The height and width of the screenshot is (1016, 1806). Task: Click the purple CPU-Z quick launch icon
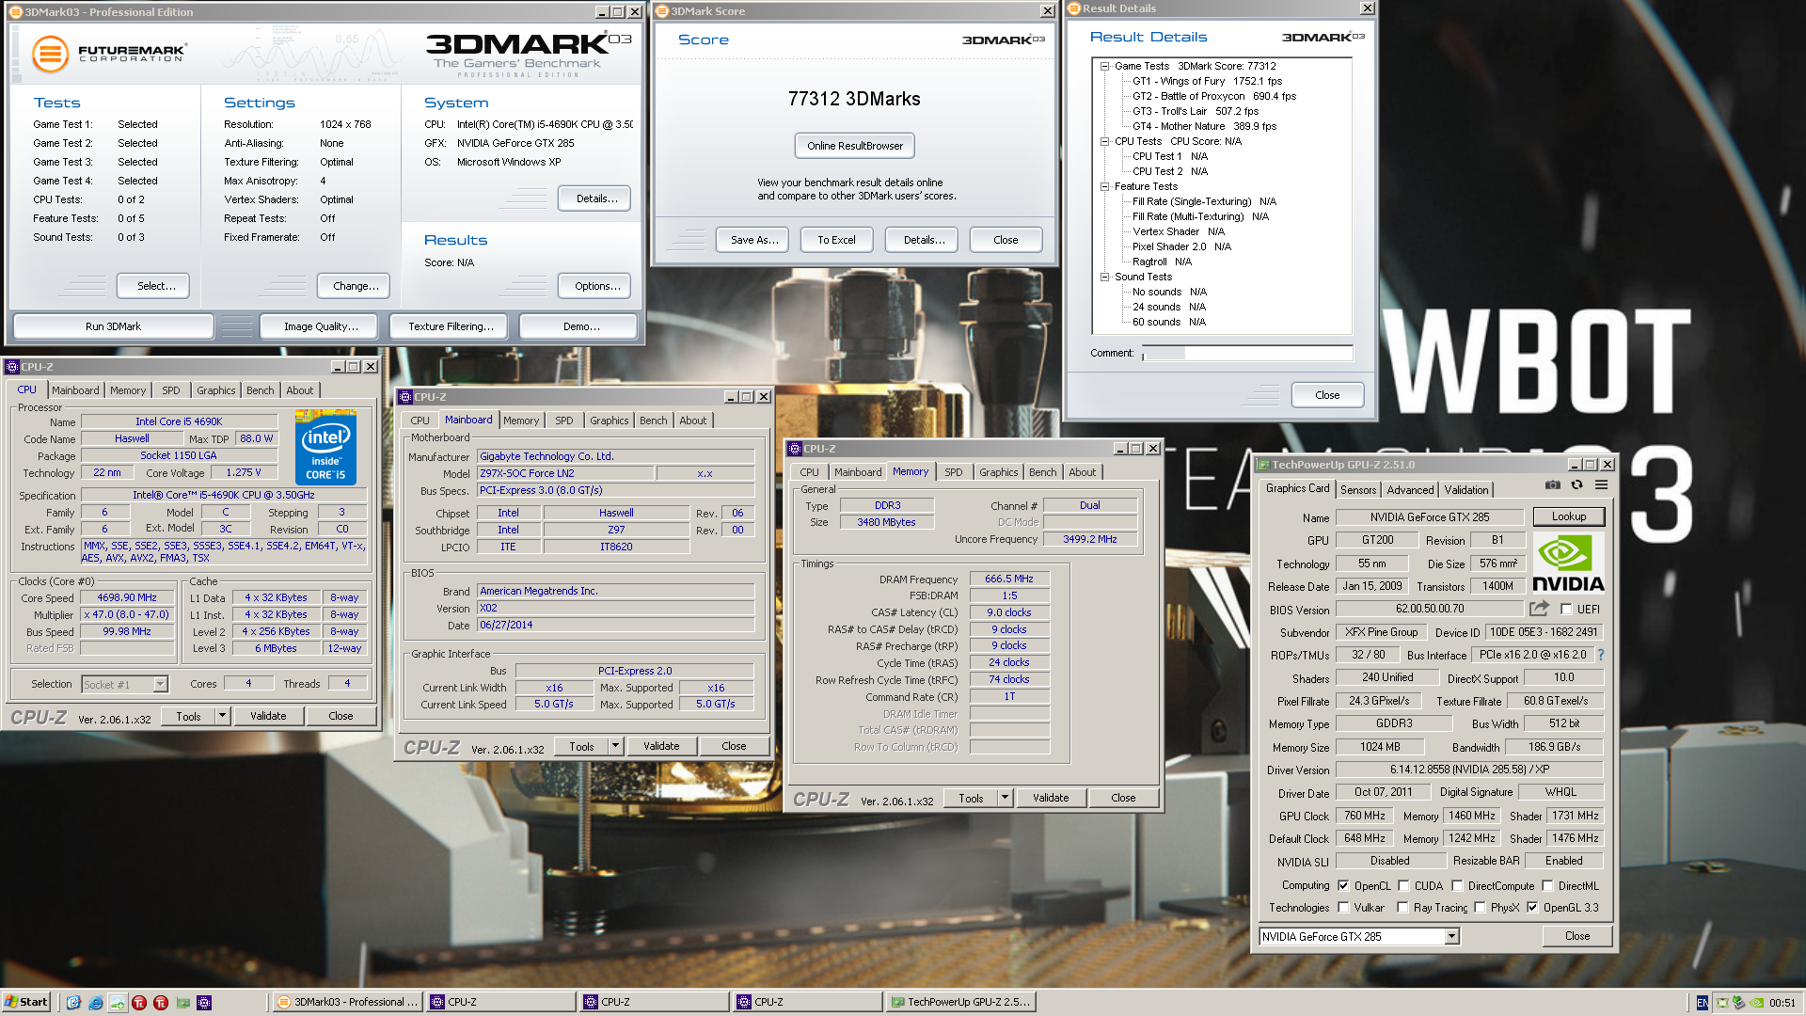[204, 1003]
